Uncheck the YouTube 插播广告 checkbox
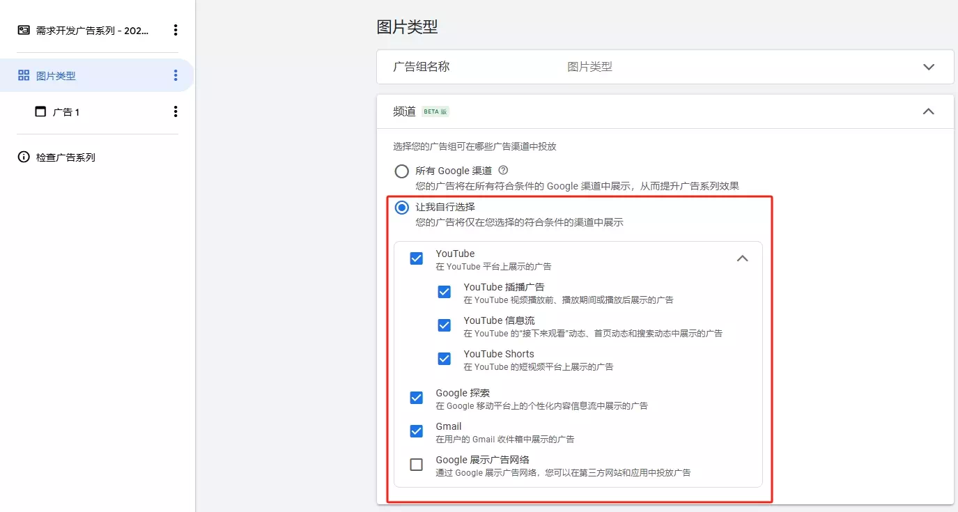Viewport: 958px width, 512px height. (x=445, y=292)
